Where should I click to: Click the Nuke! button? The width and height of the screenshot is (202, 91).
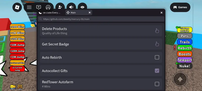[x=185, y=66]
